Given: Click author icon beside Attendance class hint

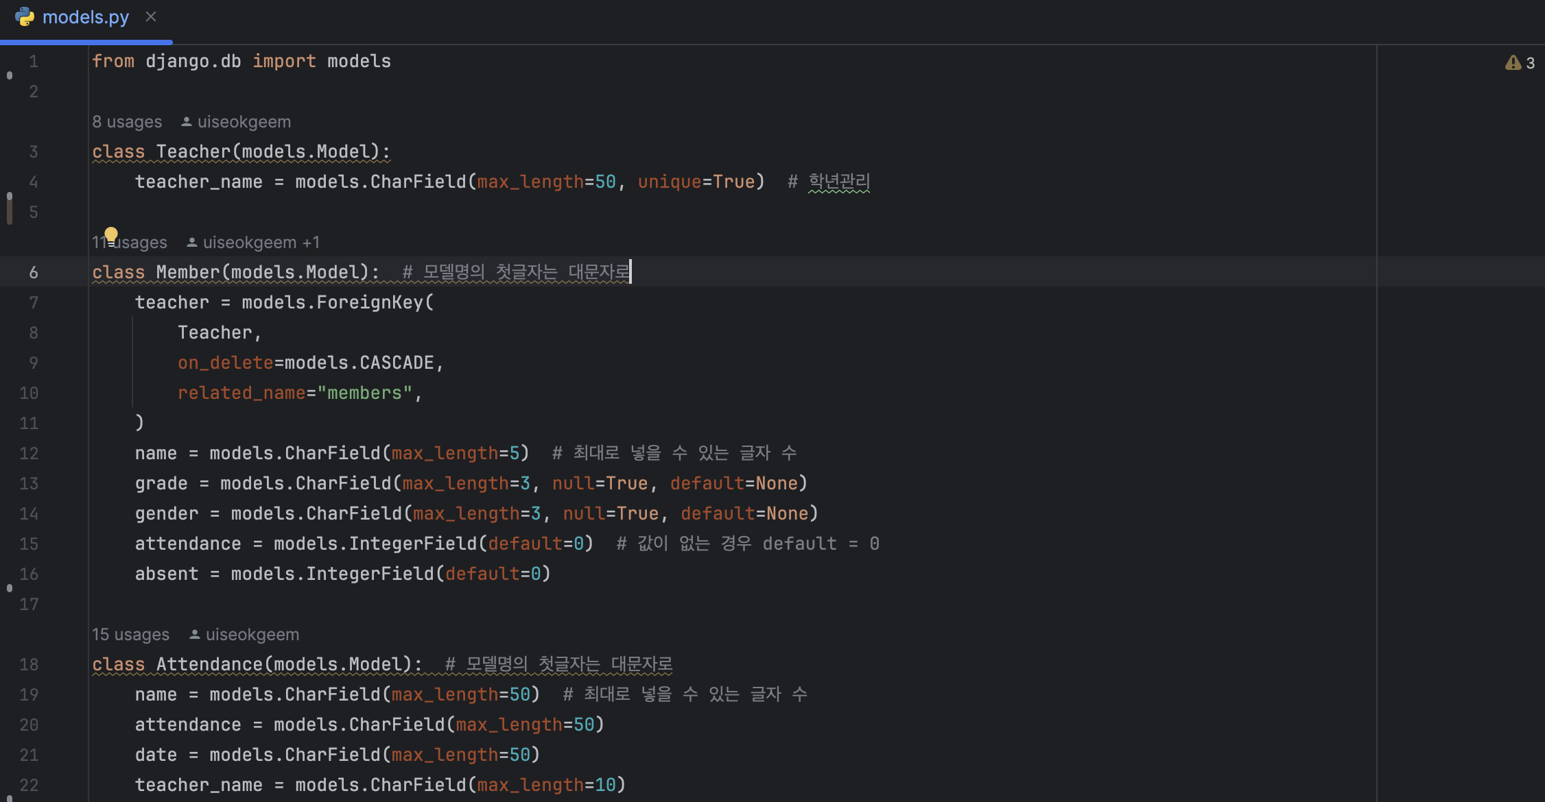Looking at the screenshot, I should (195, 635).
